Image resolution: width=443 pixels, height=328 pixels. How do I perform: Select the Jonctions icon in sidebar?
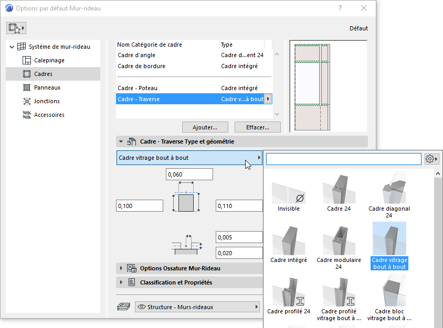click(27, 101)
